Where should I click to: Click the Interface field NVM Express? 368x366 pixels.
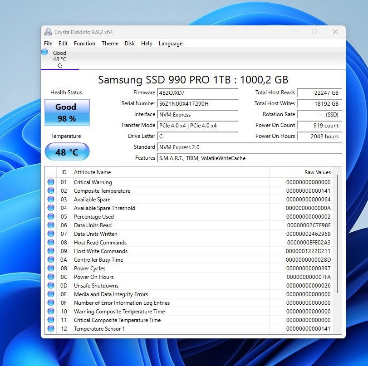coord(197,114)
